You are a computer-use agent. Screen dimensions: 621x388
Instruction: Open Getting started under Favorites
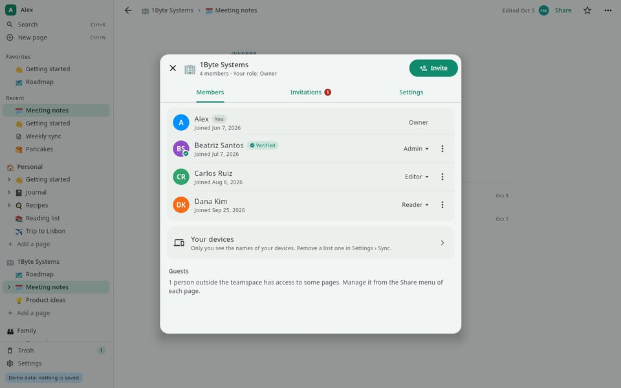[56, 69]
